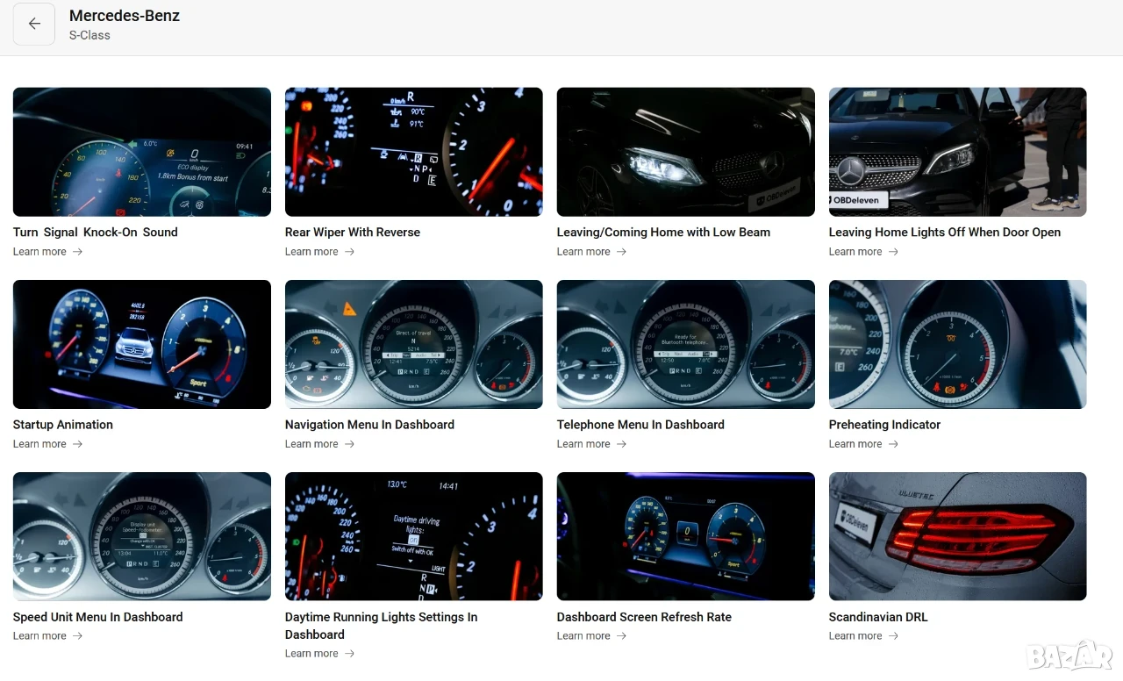
Task: Open the Preheating Indicator thumbnail
Action: point(958,344)
